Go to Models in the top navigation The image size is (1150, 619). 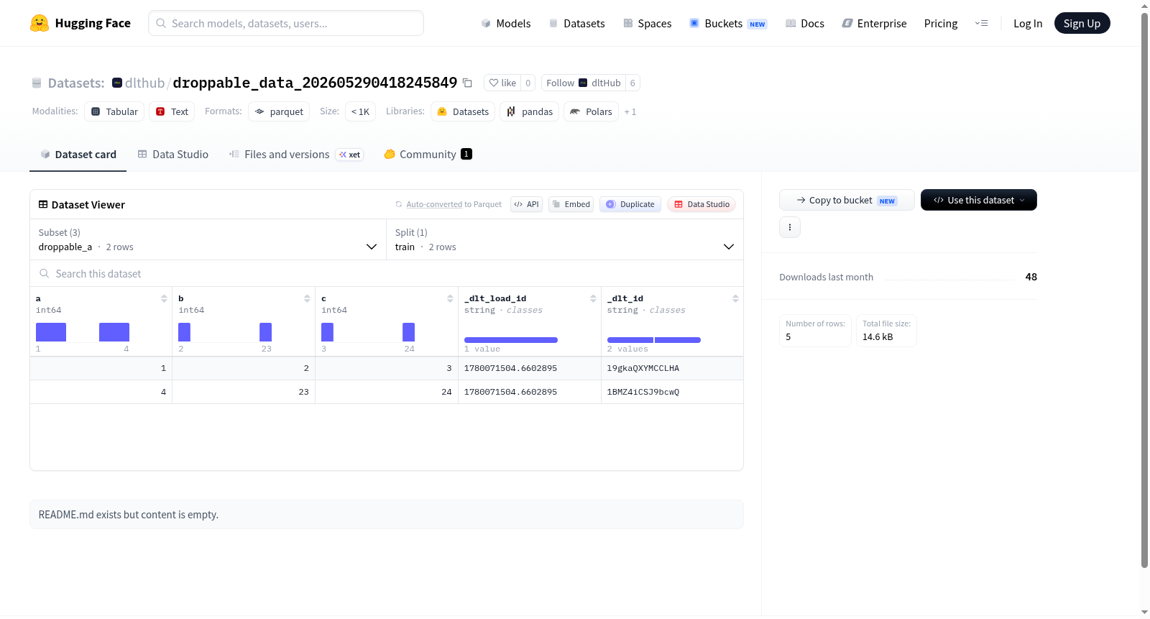coord(506,23)
